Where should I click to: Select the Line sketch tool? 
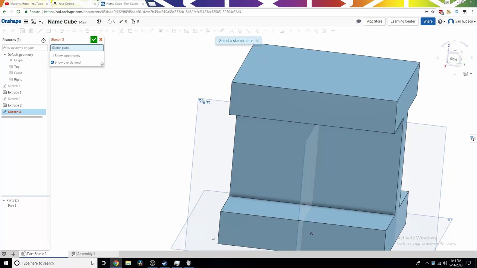tap(40, 31)
